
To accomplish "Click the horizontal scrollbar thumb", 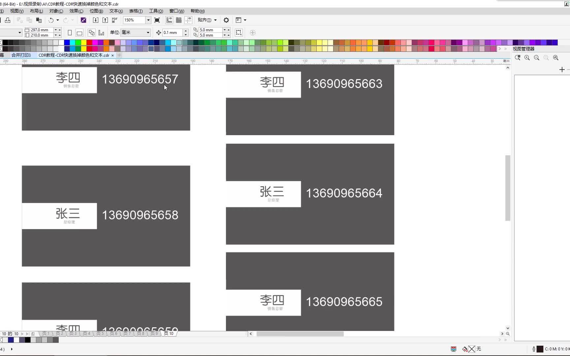I will point(300,334).
